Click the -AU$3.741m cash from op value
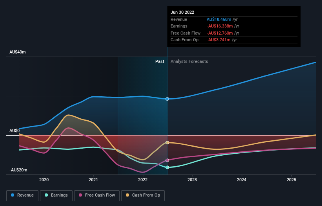The height and width of the screenshot is (206, 322). tap(218, 40)
